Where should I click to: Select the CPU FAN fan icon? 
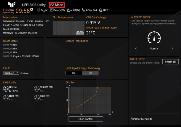pos(6,89)
